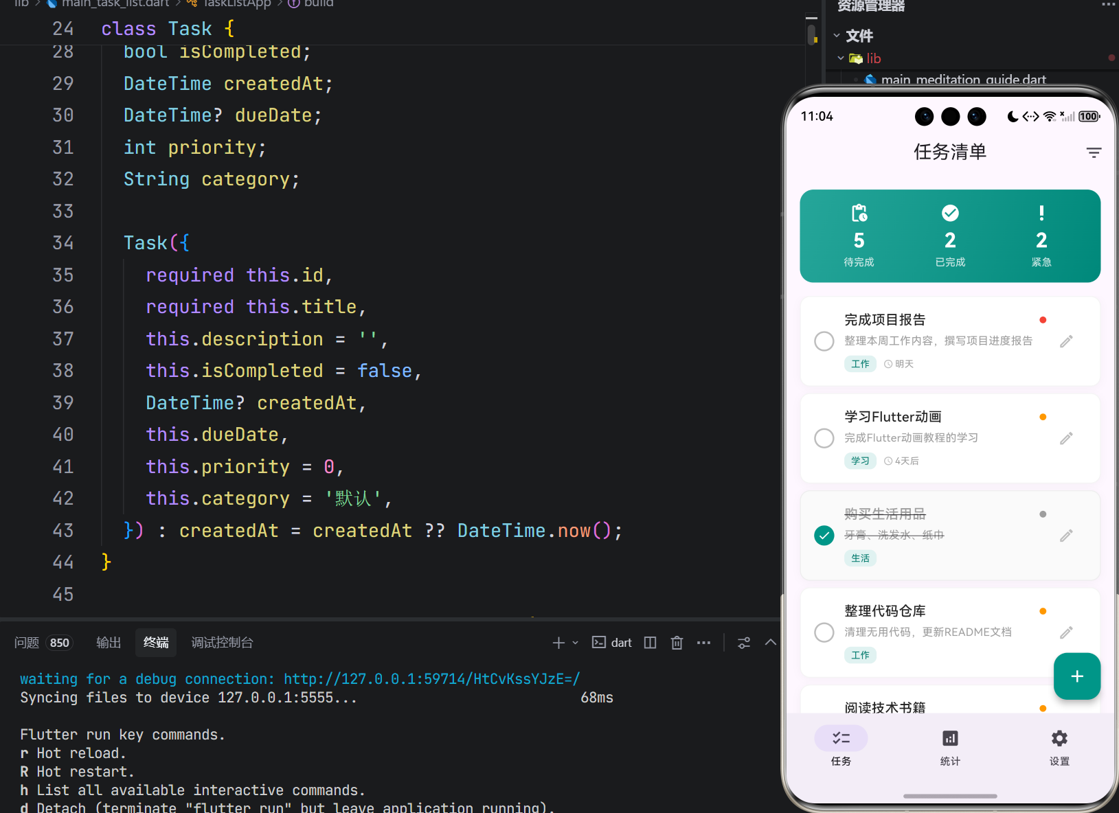Edit the 购买生活用品 task
The width and height of the screenshot is (1119, 813).
click(x=1066, y=536)
